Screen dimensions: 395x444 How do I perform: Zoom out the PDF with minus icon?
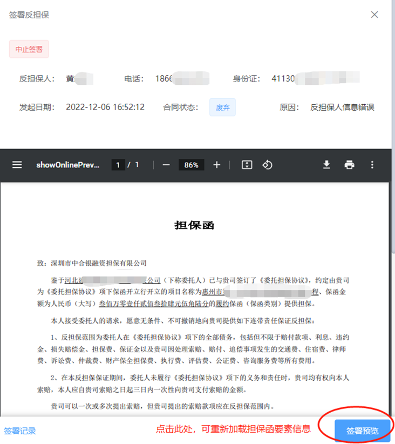pos(166,165)
